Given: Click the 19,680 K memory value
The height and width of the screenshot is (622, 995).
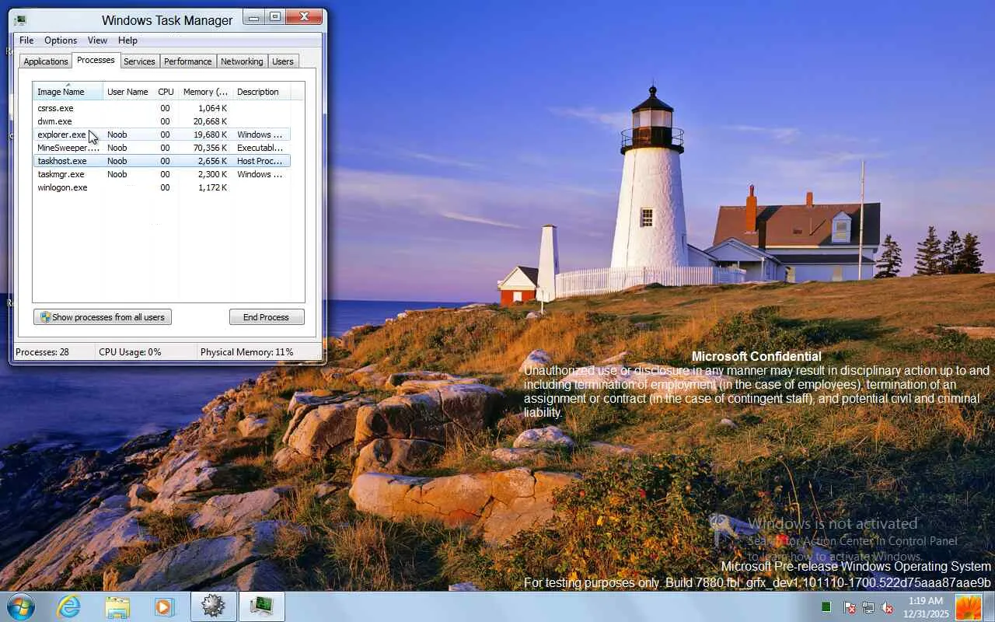Looking at the screenshot, I should coord(210,135).
